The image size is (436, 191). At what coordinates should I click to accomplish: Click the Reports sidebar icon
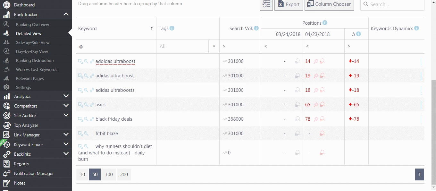click(7, 164)
